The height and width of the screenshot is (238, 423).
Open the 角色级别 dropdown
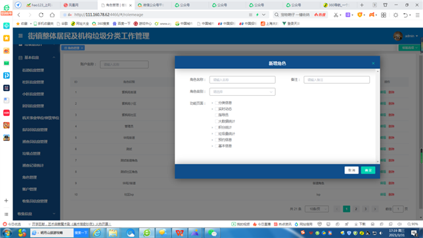point(242,92)
